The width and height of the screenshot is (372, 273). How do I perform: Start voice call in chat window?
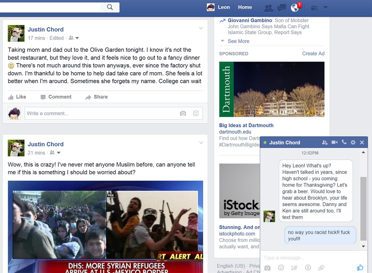tap(344, 142)
